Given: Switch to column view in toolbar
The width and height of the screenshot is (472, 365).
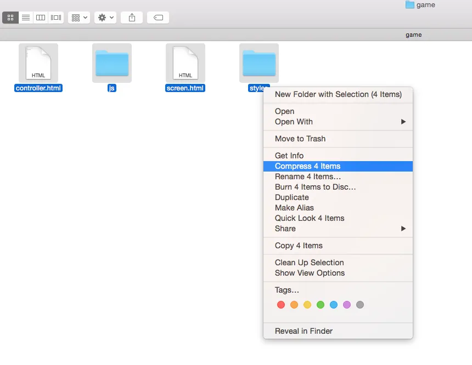Looking at the screenshot, I should [41, 18].
